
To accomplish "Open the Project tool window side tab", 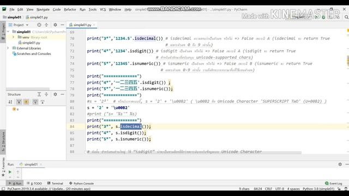I will point(3,32).
